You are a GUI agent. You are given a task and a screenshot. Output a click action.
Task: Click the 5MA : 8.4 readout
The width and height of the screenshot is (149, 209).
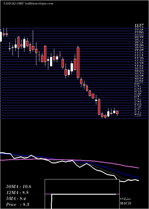[16, 199]
